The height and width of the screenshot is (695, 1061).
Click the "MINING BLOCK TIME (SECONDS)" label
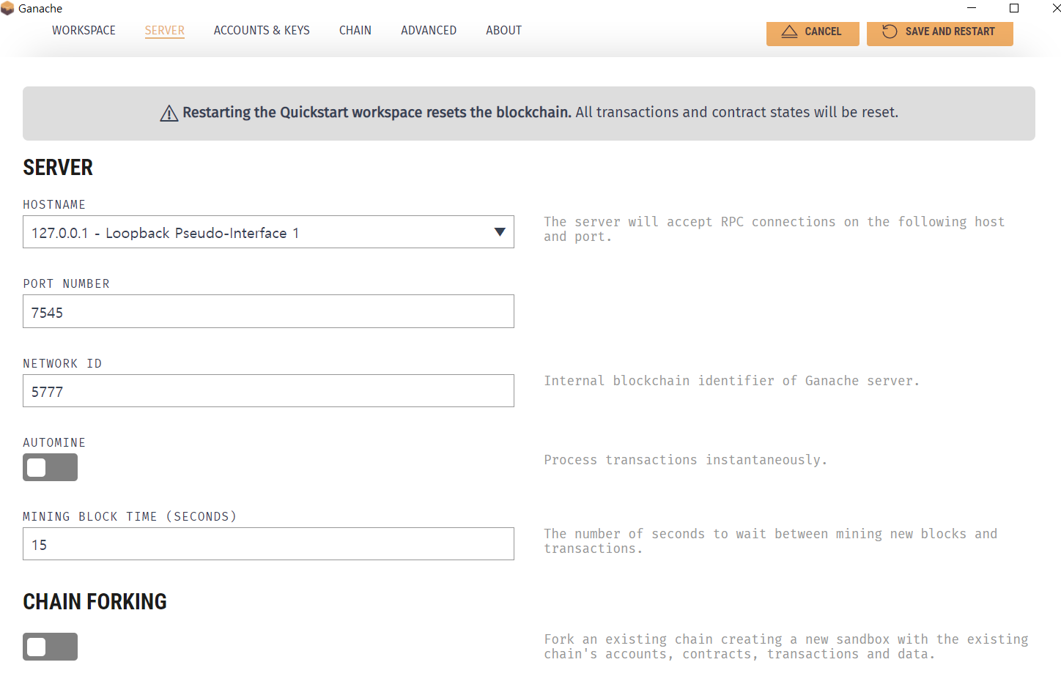pos(130,517)
